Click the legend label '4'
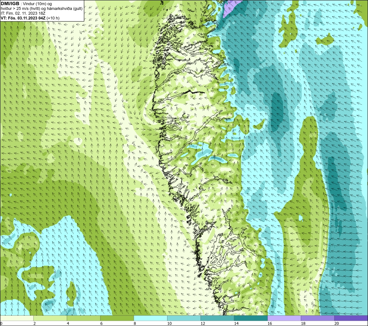 pyautogui.click(x=68, y=324)
